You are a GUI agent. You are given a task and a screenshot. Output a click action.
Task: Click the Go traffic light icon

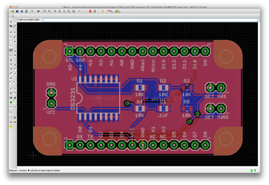tap(95, 11)
